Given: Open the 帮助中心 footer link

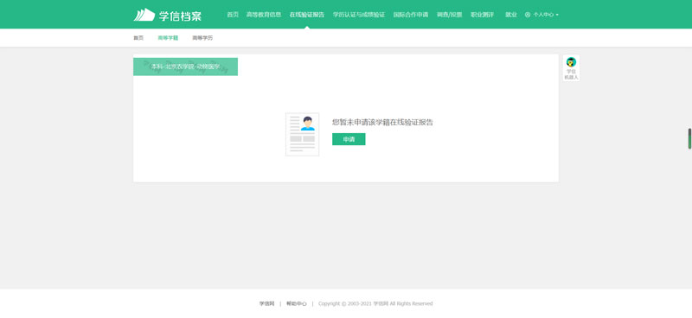Looking at the screenshot, I should pyautogui.click(x=296, y=303).
